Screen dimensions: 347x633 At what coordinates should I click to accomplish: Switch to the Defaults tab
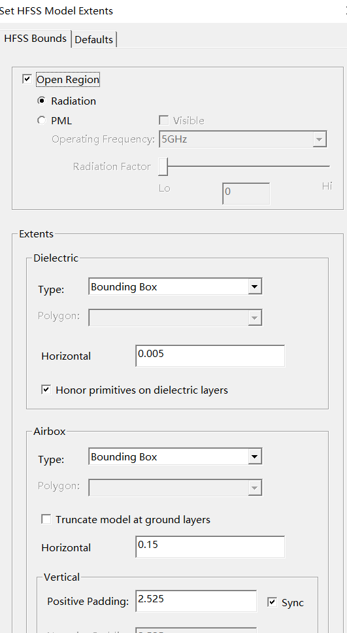click(x=94, y=39)
